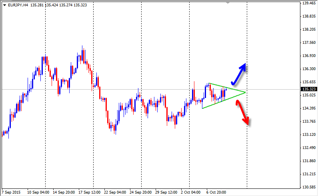318x196 pixels.
Task: Click the 10 Sep 04:00 time label
Action: point(38,192)
